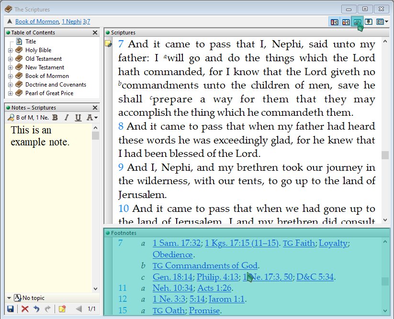
Task: Expand the New Testament tree node
Action: [x=10, y=67]
